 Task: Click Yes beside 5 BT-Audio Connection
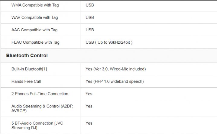(89, 123)
